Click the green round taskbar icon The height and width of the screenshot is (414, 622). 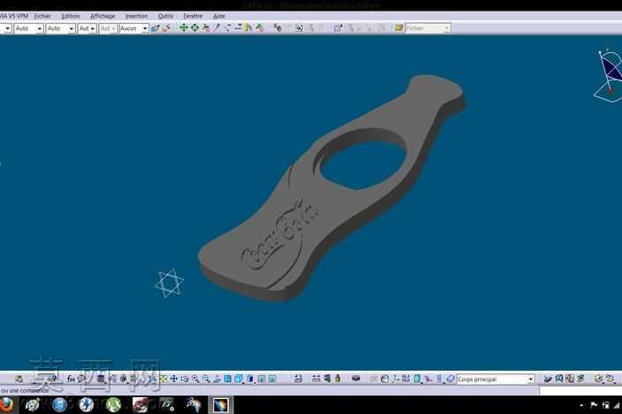click(113, 405)
